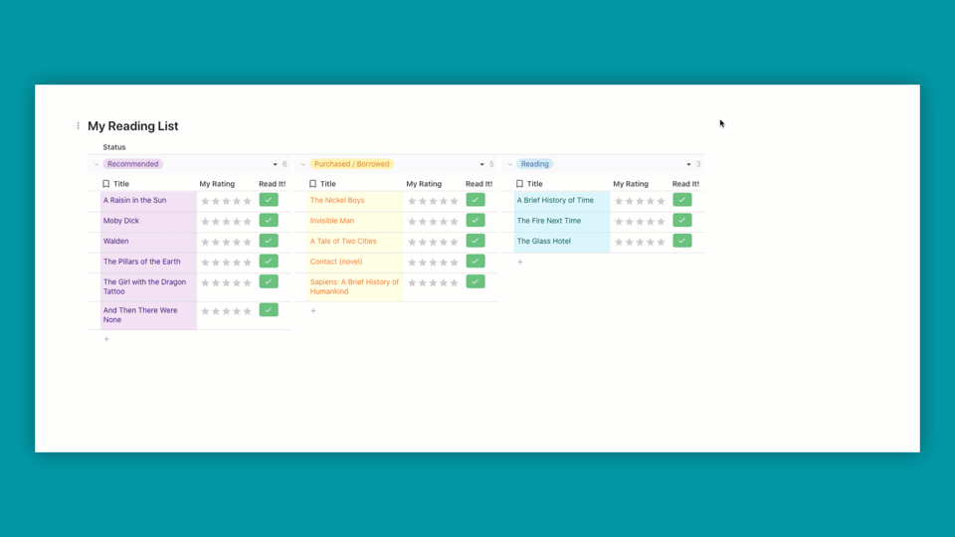Select the Contact (novel) title cell
The image size is (955, 537).
point(355,263)
